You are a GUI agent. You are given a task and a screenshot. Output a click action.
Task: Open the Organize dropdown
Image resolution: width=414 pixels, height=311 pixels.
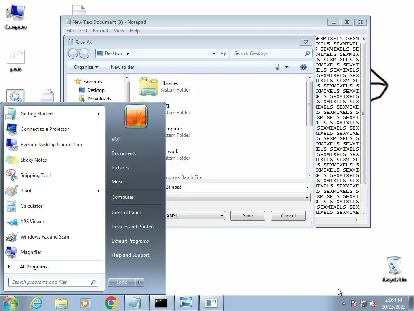86,67
